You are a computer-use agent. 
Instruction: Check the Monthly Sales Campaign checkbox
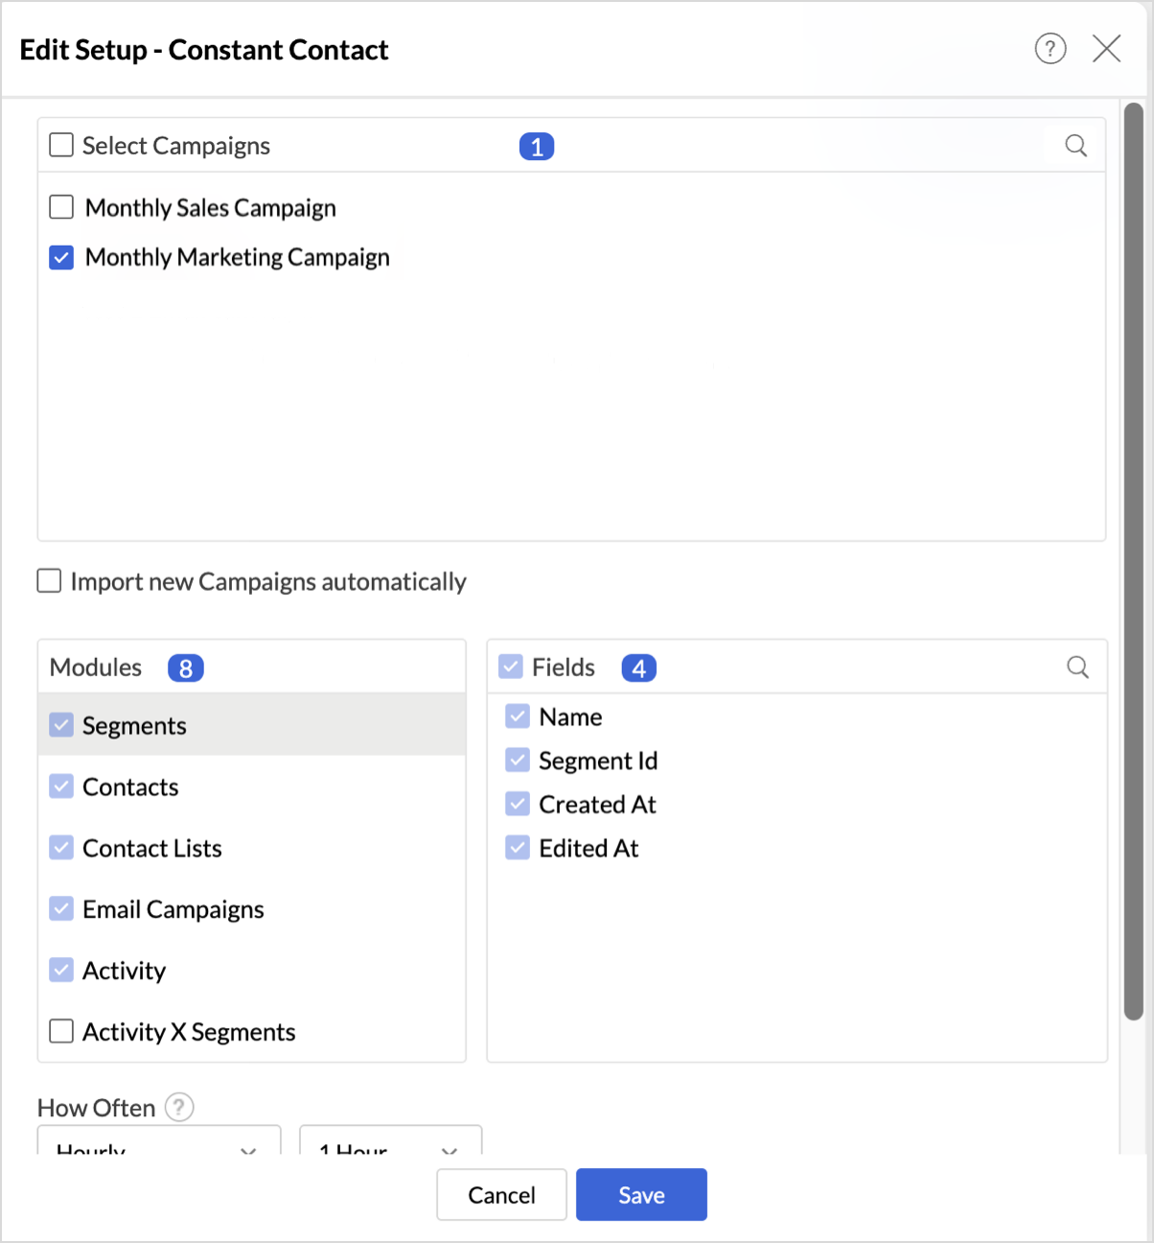tap(61, 207)
